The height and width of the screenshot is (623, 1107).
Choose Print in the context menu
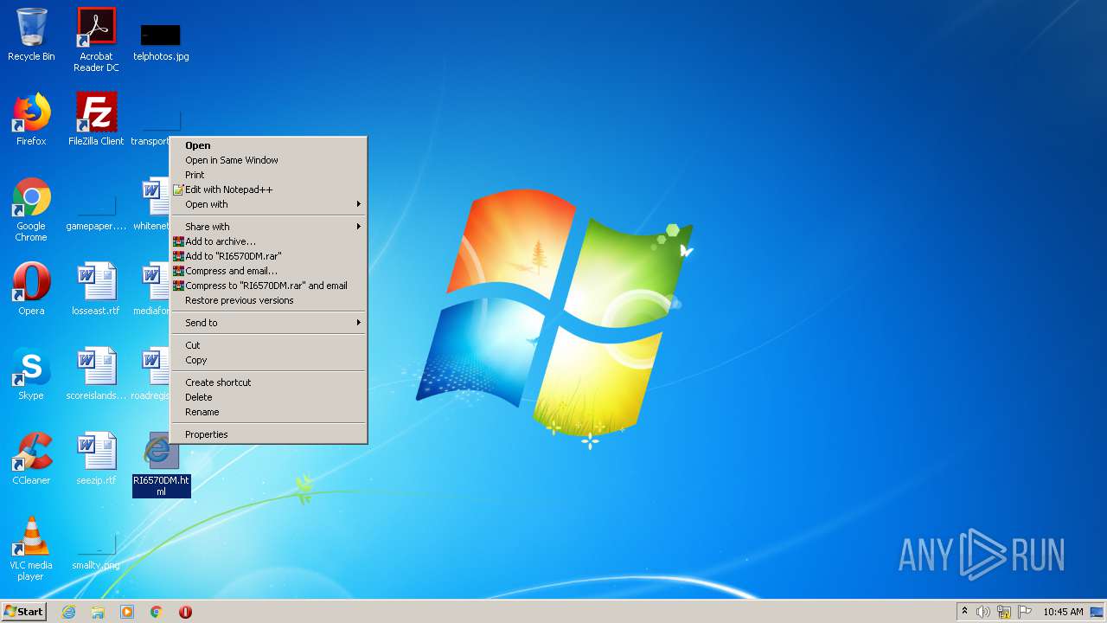tap(269, 175)
